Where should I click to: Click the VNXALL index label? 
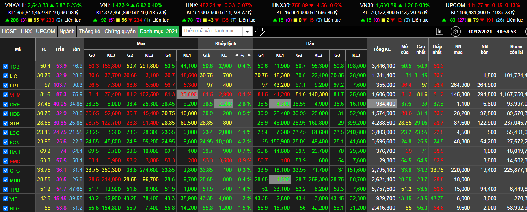pyautogui.click(x=16, y=6)
